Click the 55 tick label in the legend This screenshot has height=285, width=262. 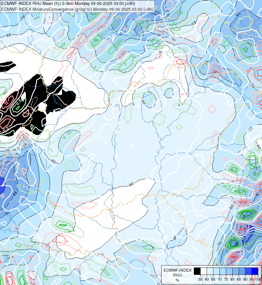coord(200,279)
